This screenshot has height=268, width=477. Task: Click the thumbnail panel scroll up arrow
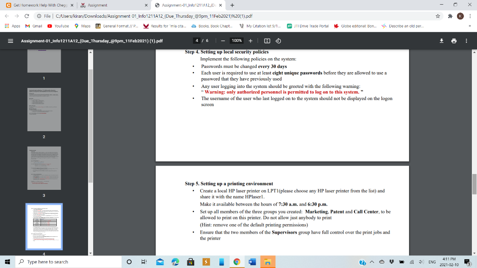[x=90, y=52]
